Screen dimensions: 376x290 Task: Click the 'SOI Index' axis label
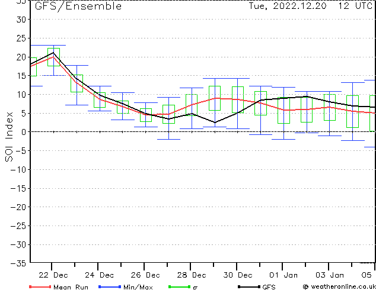pyautogui.click(x=9, y=137)
